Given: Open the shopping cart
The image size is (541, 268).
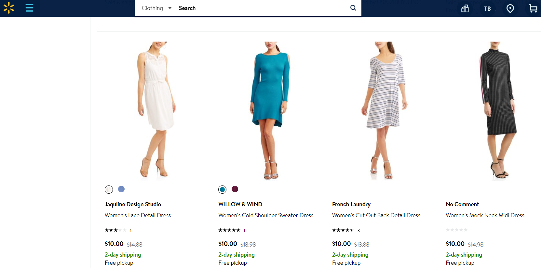Looking at the screenshot, I should pos(533,8).
